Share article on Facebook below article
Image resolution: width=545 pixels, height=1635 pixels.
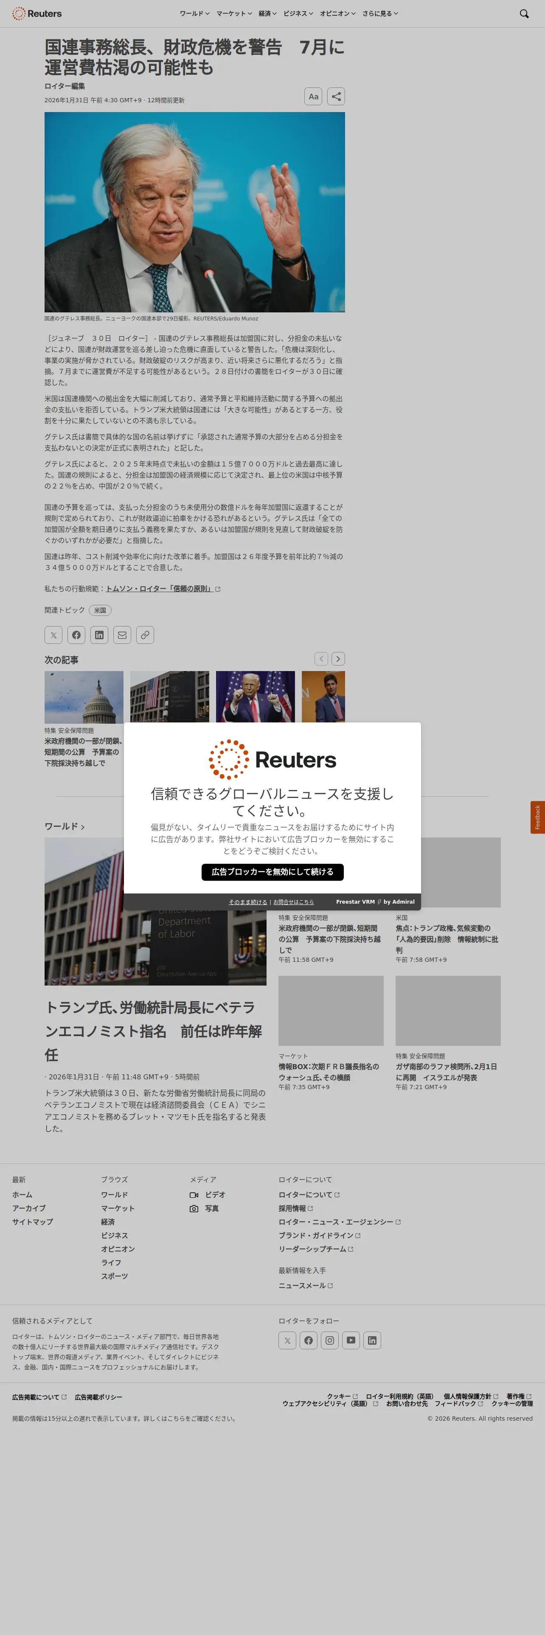pyautogui.click(x=77, y=635)
